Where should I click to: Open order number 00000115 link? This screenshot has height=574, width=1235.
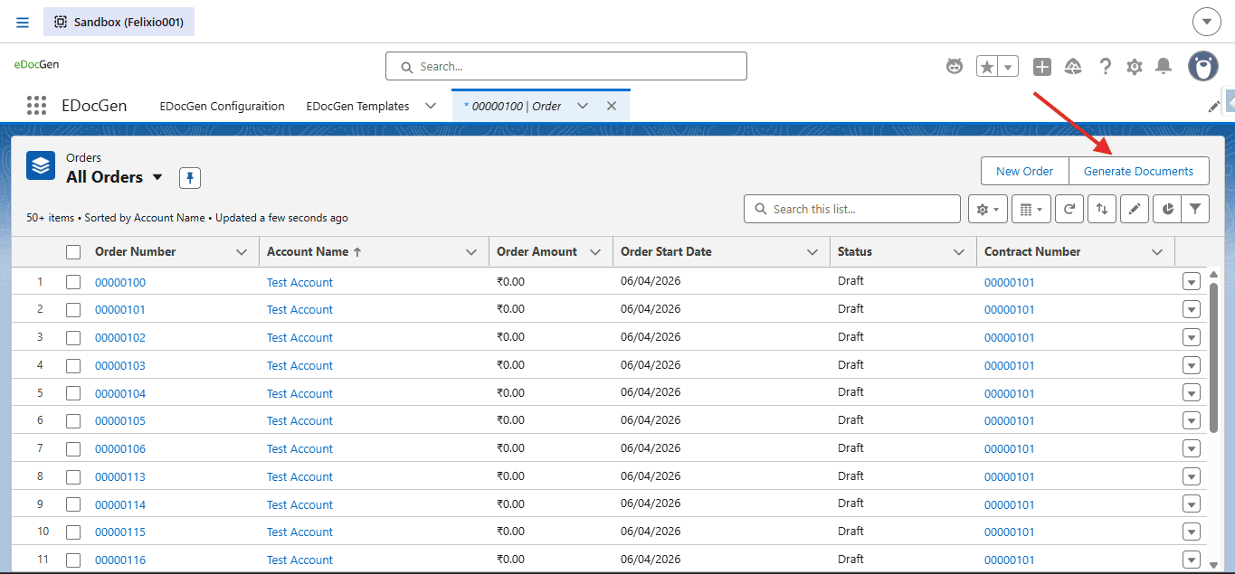coord(120,532)
